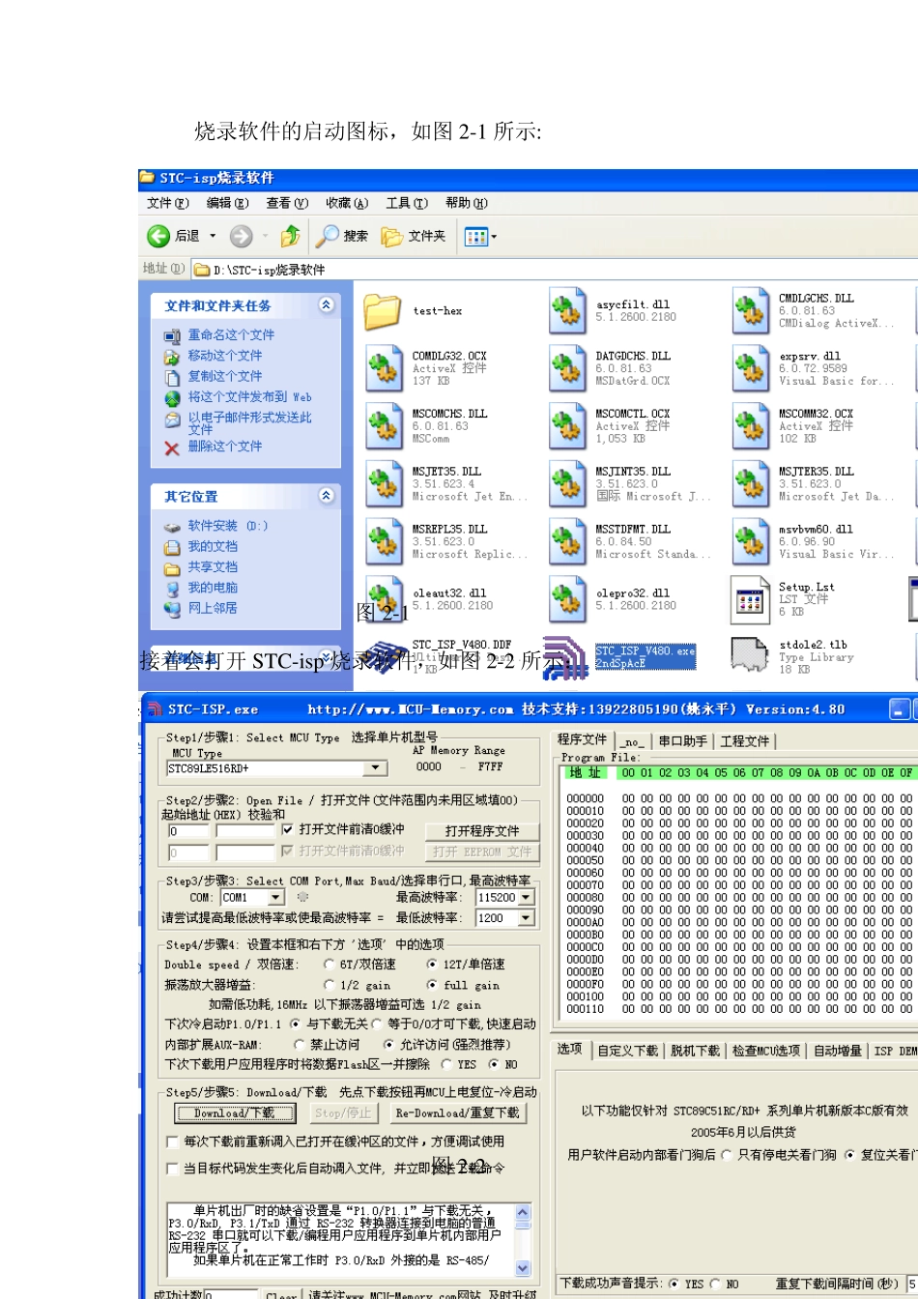918x1299 pixels.
Task: Open the 工具(T) menu
Action: 406,203
